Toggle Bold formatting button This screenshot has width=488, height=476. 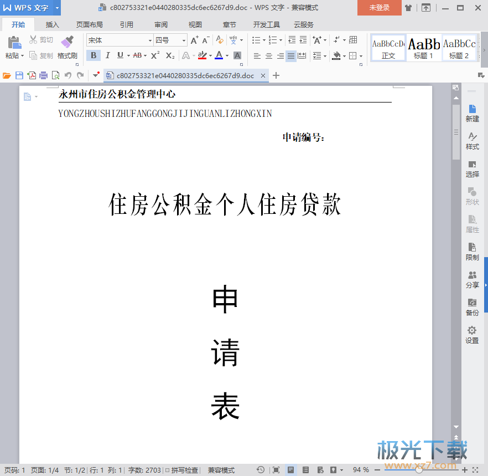(x=94, y=55)
